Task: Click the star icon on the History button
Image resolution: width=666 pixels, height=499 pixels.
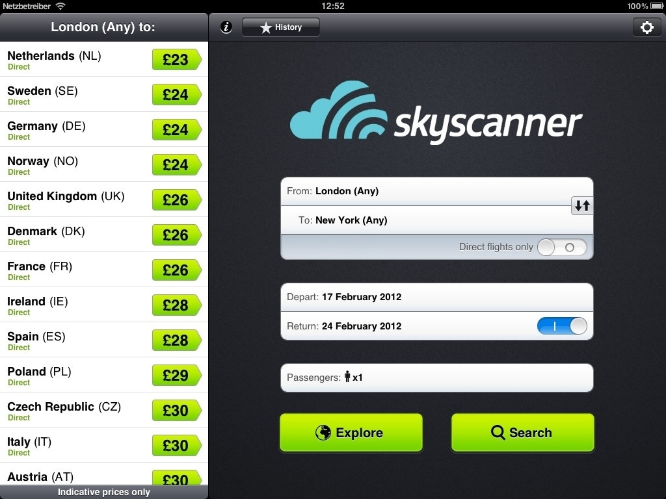Action: pos(267,27)
